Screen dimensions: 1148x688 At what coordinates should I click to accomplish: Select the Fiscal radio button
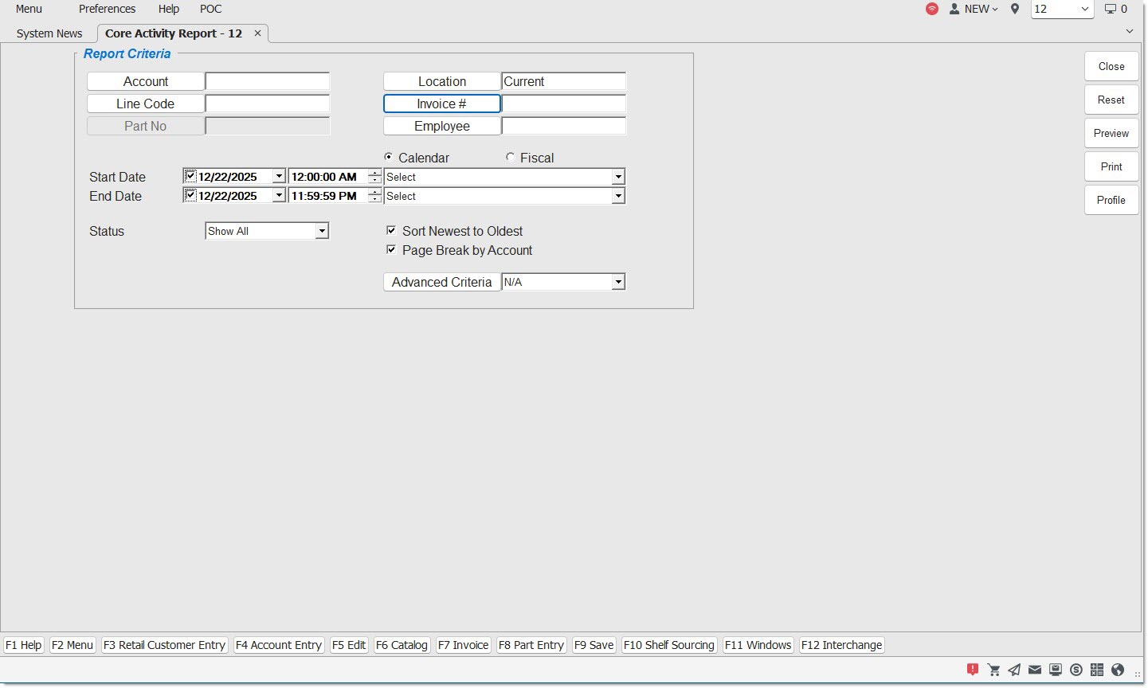(511, 158)
